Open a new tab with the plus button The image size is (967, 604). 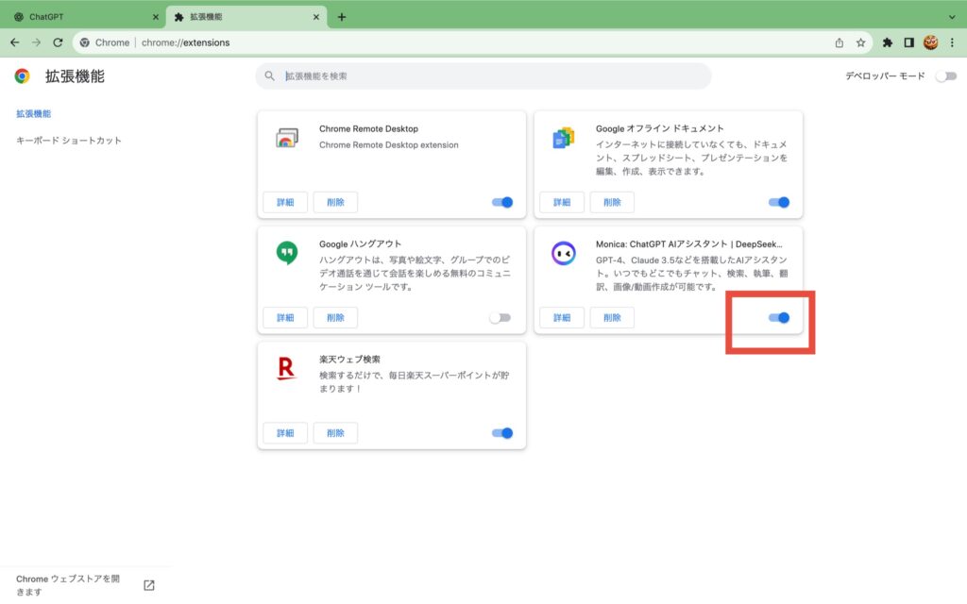pos(342,17)
